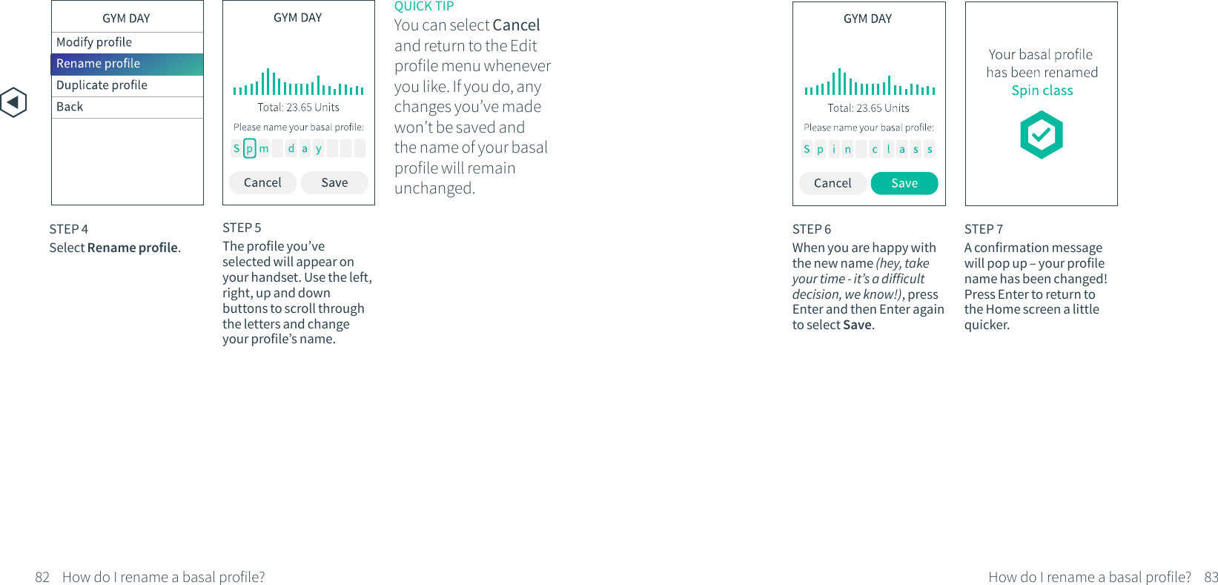Click the basal bar chart above the "Spin class" name
1218x585 pixels.
[x=869, y=82]
